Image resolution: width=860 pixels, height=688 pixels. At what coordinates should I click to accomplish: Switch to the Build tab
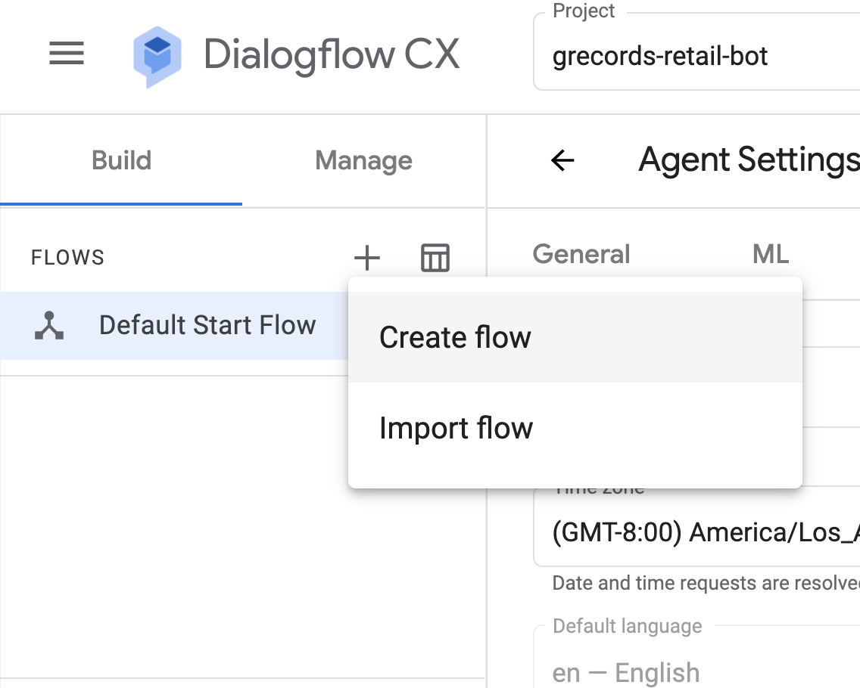[x=121, y=160]
